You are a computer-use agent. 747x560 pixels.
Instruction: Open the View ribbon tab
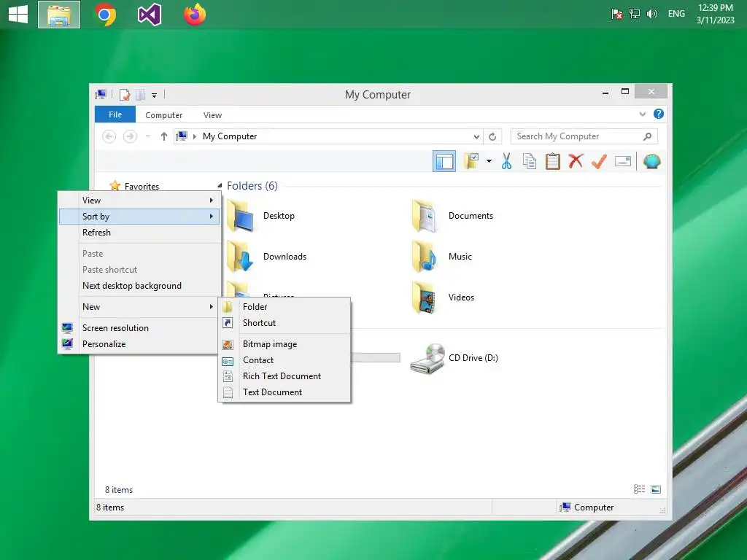click(x=212, y=115)
